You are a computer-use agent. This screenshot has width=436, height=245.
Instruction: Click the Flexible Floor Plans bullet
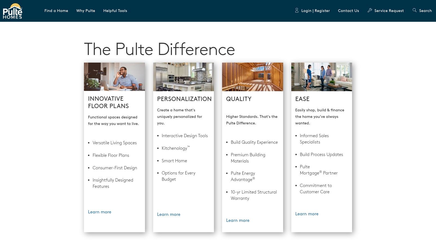click(111, 155)
